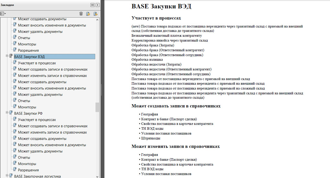The width and height of the screenshot is (330, 178).
Task: Open Может изменять записи в справочниках under ВЭД
Action: [x=52, y=76]
